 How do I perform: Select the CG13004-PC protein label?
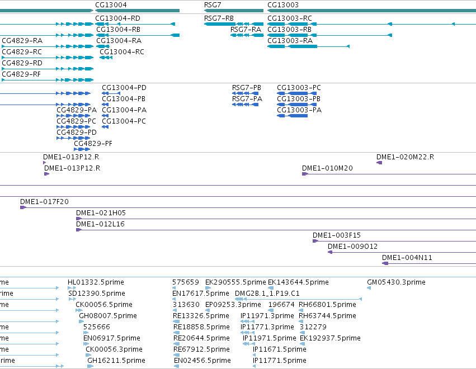[x=124, y=121]
